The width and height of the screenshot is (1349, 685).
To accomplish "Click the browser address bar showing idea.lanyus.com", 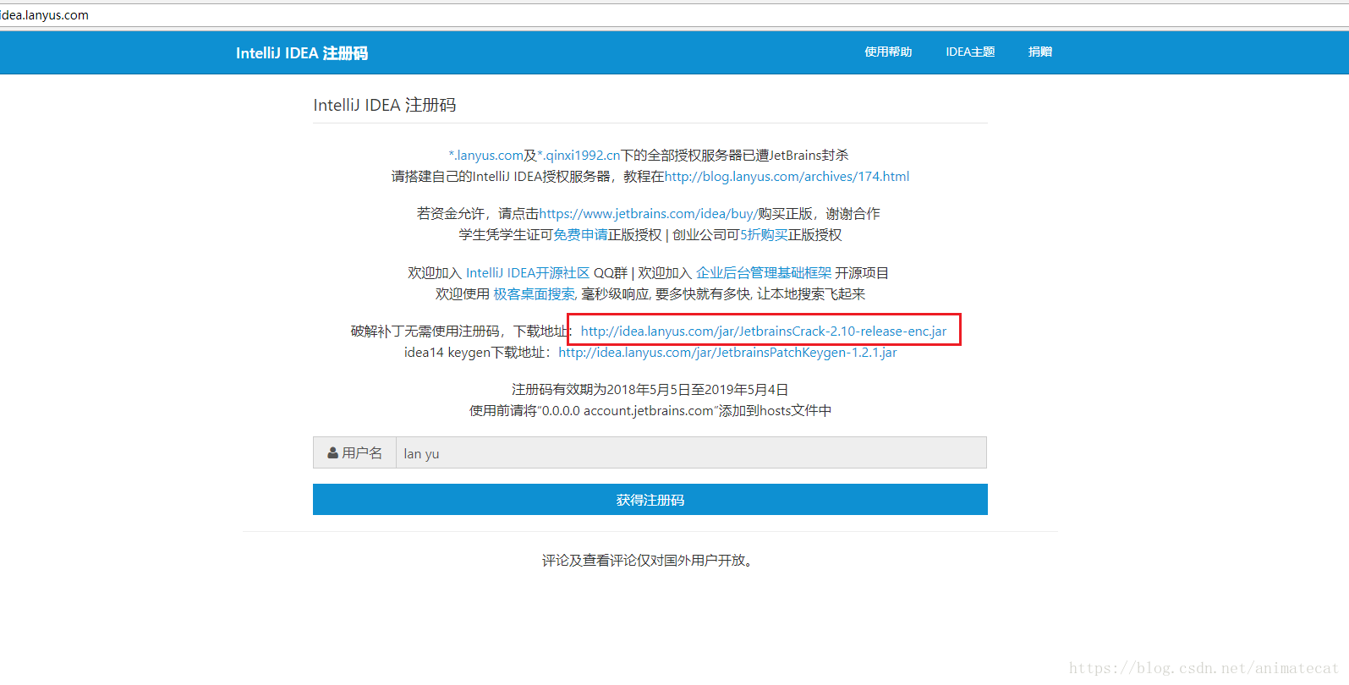I will click(338, 15).
